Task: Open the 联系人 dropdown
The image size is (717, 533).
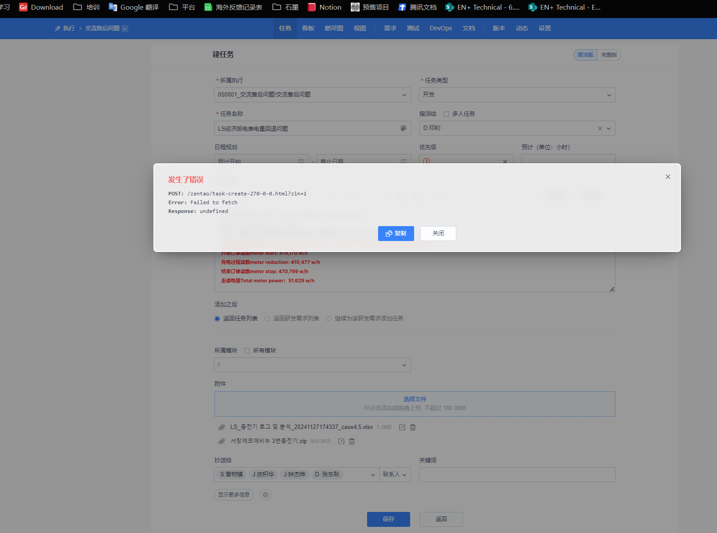Action: click(395, 475)
